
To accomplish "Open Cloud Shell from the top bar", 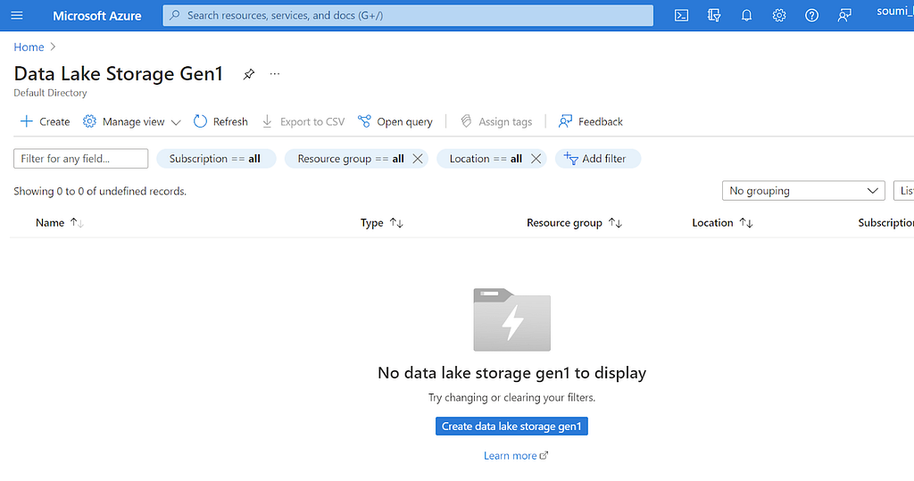I will 681,16.
